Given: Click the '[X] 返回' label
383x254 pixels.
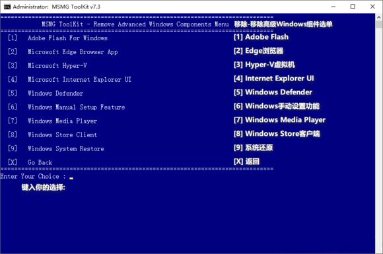Looking at the screenshot, I should [246, 162].
